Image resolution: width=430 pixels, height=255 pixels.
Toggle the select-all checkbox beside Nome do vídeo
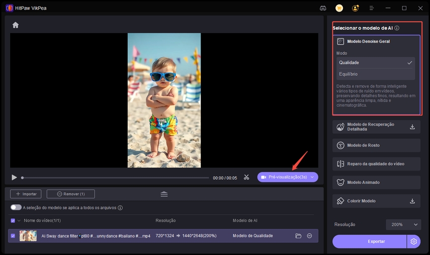pos(13,220)
